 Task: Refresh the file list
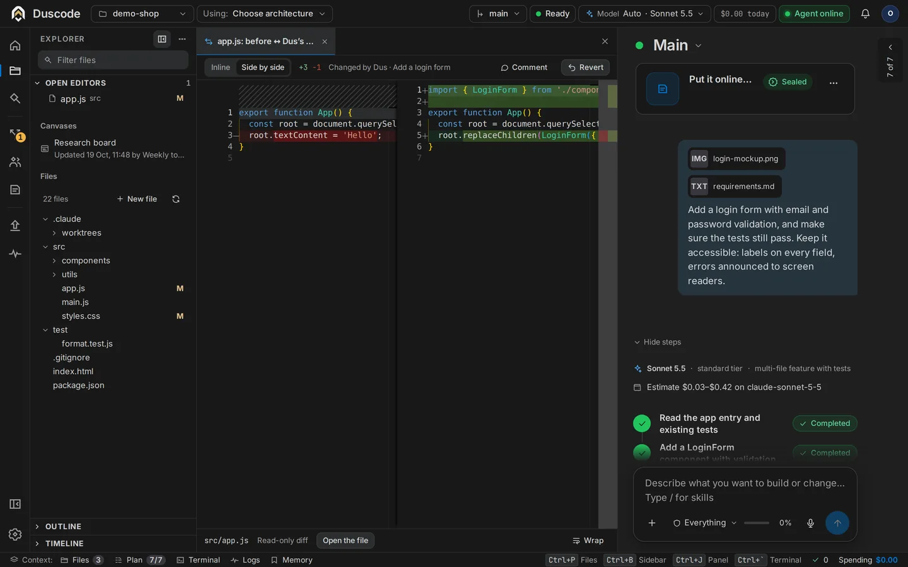click(x=176, y=199)
